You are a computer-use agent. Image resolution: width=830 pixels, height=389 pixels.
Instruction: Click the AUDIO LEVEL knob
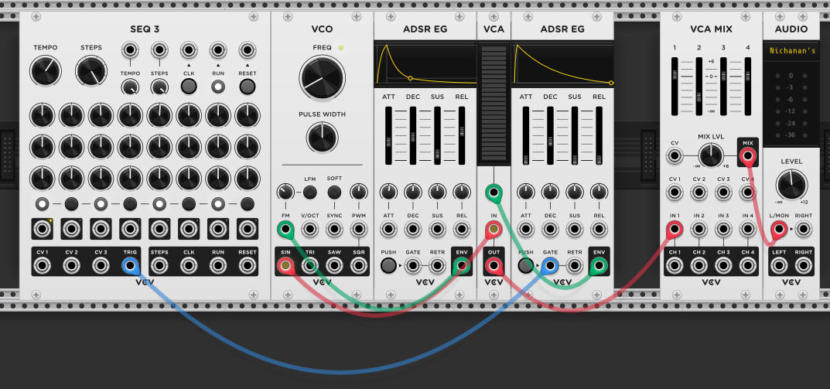791,185
